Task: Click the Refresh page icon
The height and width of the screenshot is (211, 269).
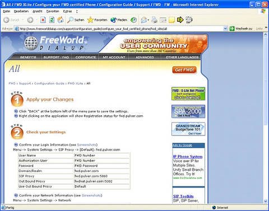Action: [x=52, y=20]
